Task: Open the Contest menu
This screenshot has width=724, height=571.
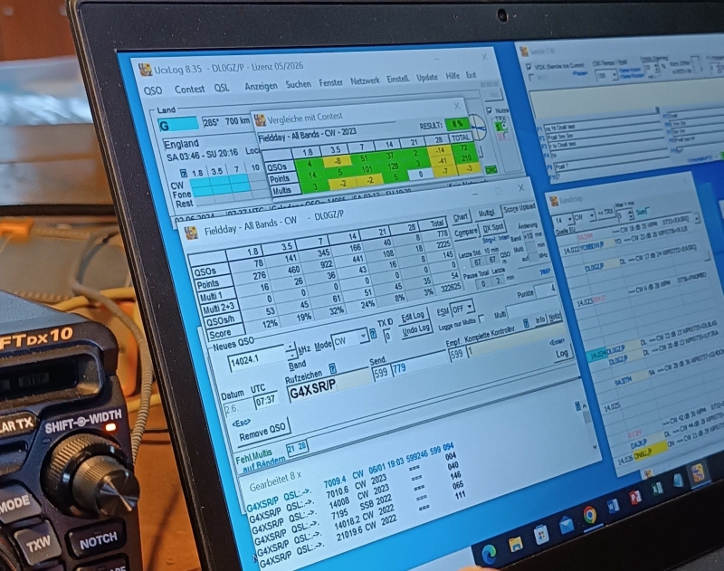Action: click(190, 89)
